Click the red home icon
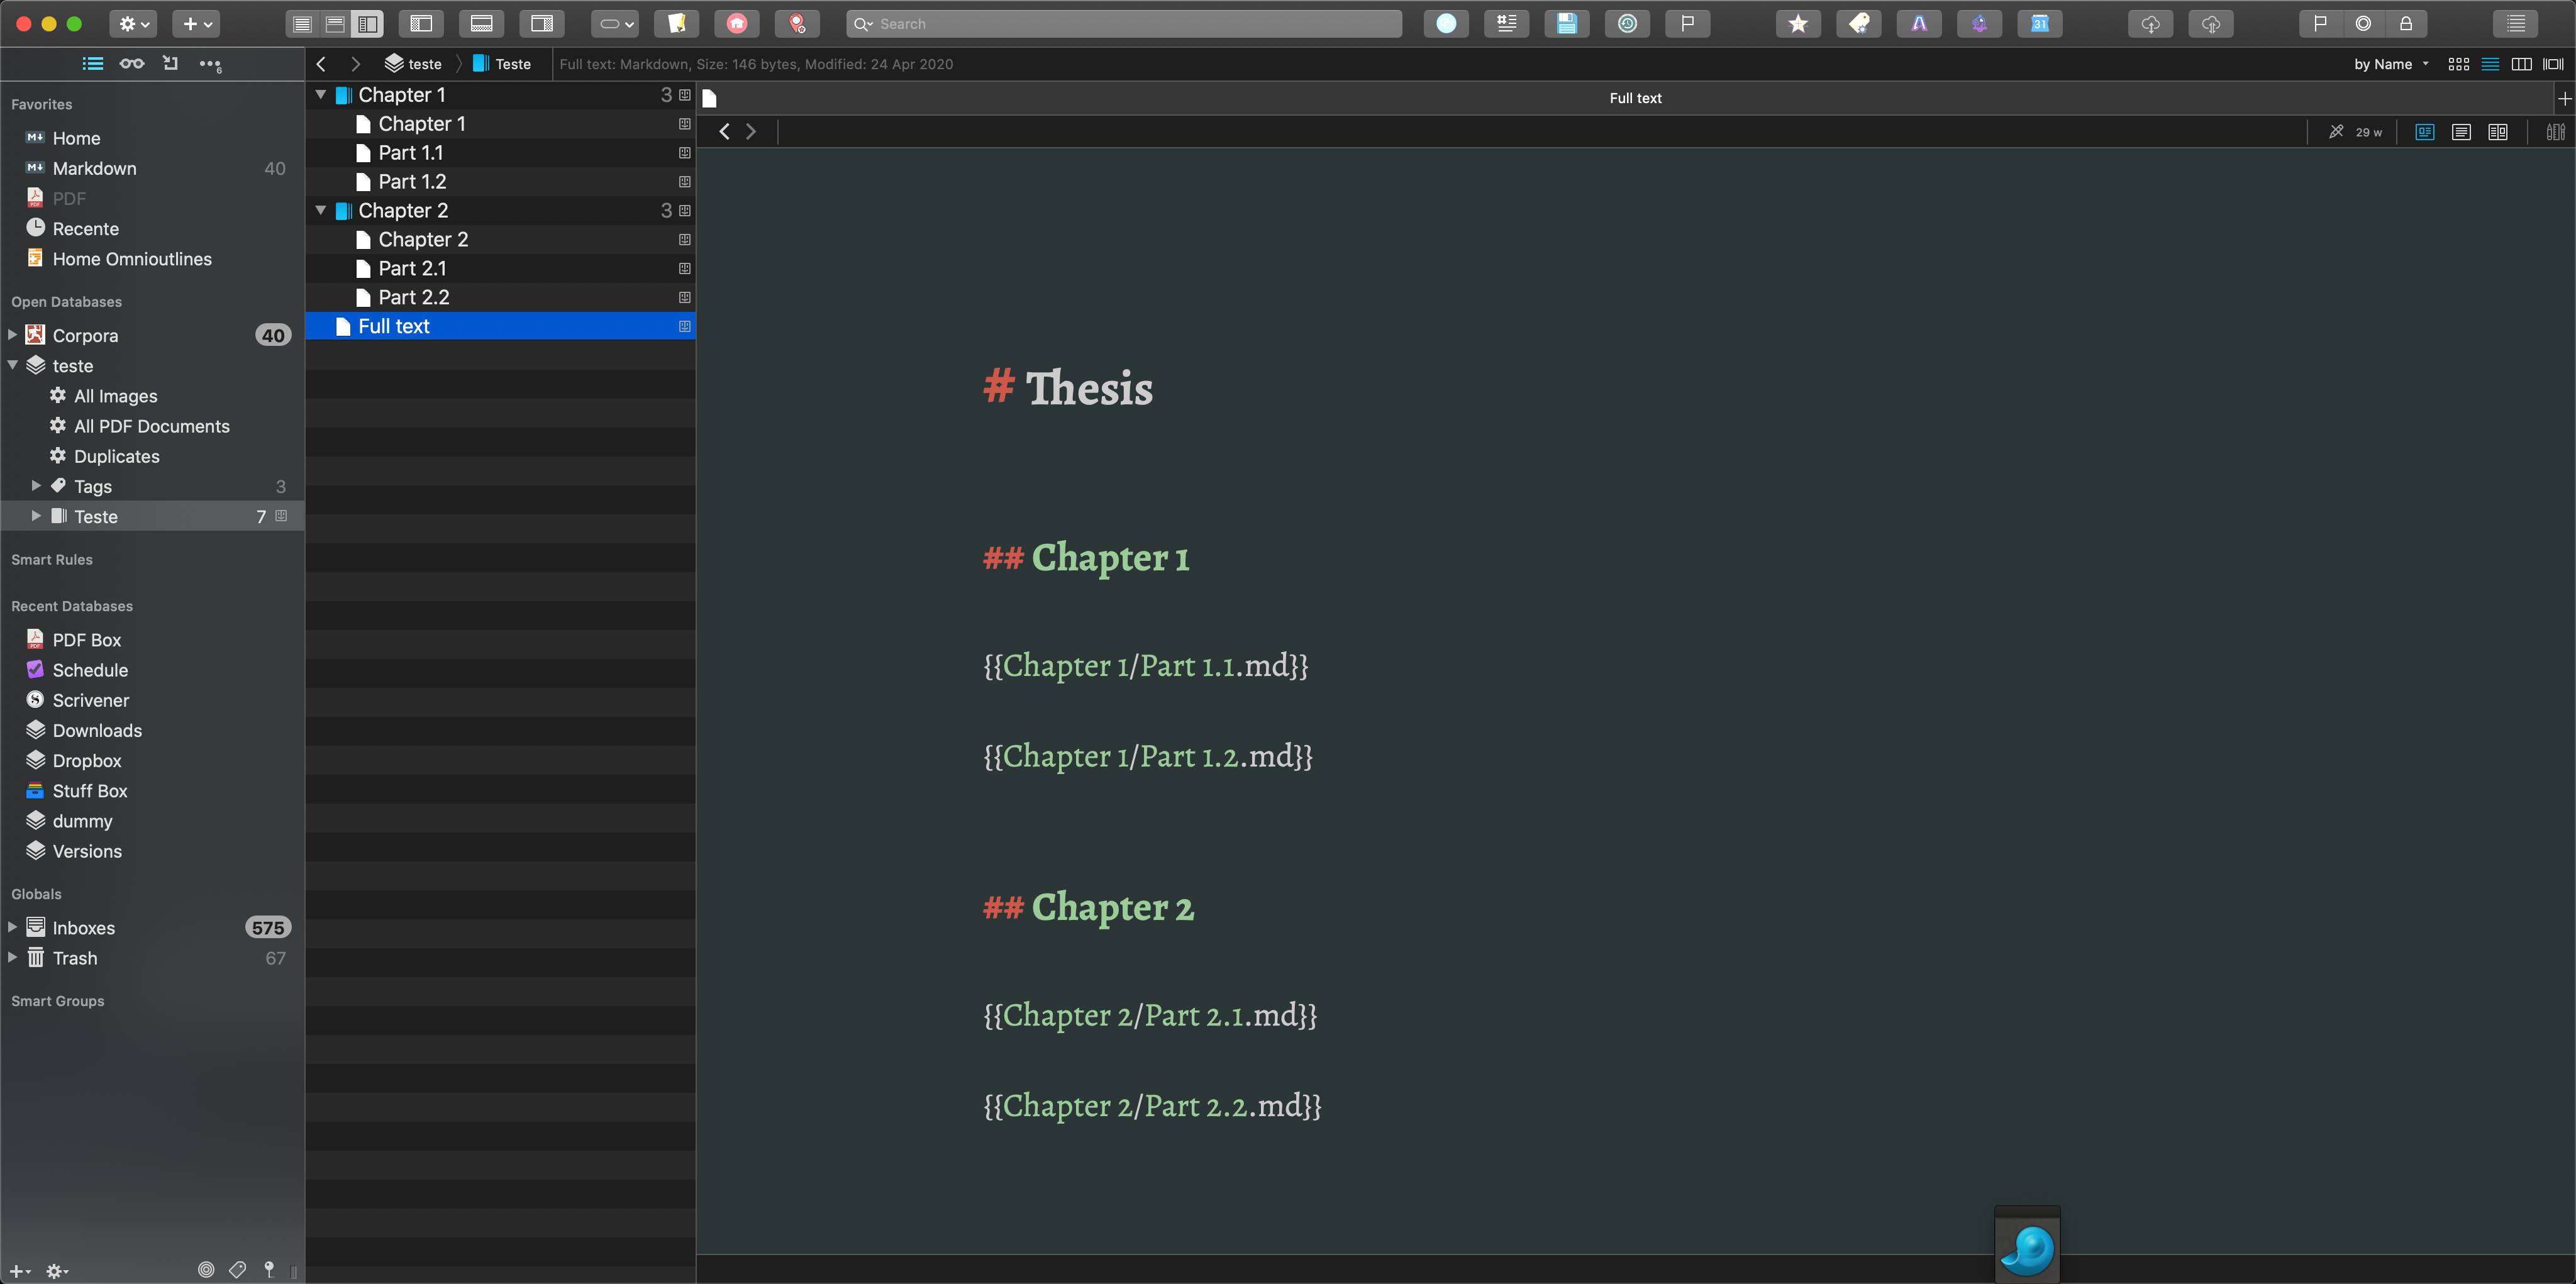The height and width of the screenshot is (1284, 2576). 736,24
